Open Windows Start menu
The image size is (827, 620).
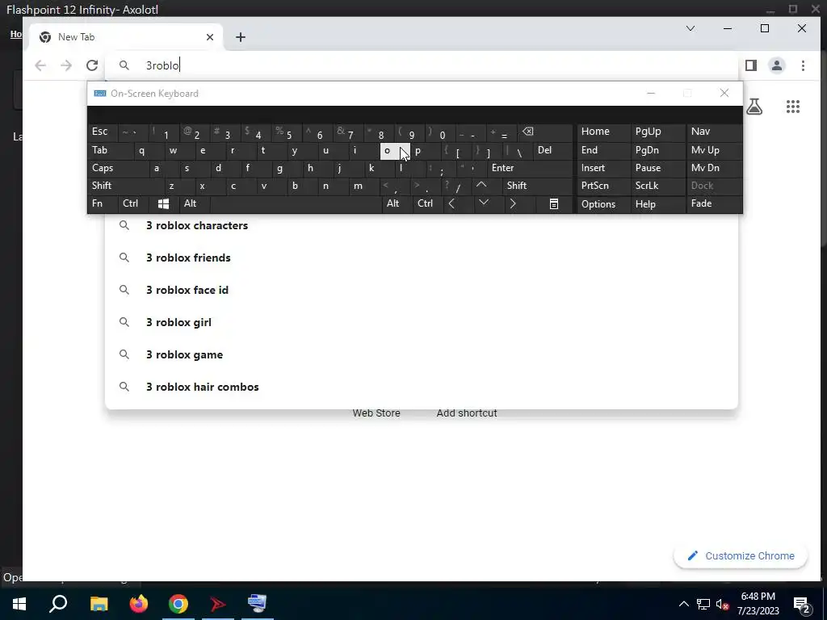(x=19, y=604)
